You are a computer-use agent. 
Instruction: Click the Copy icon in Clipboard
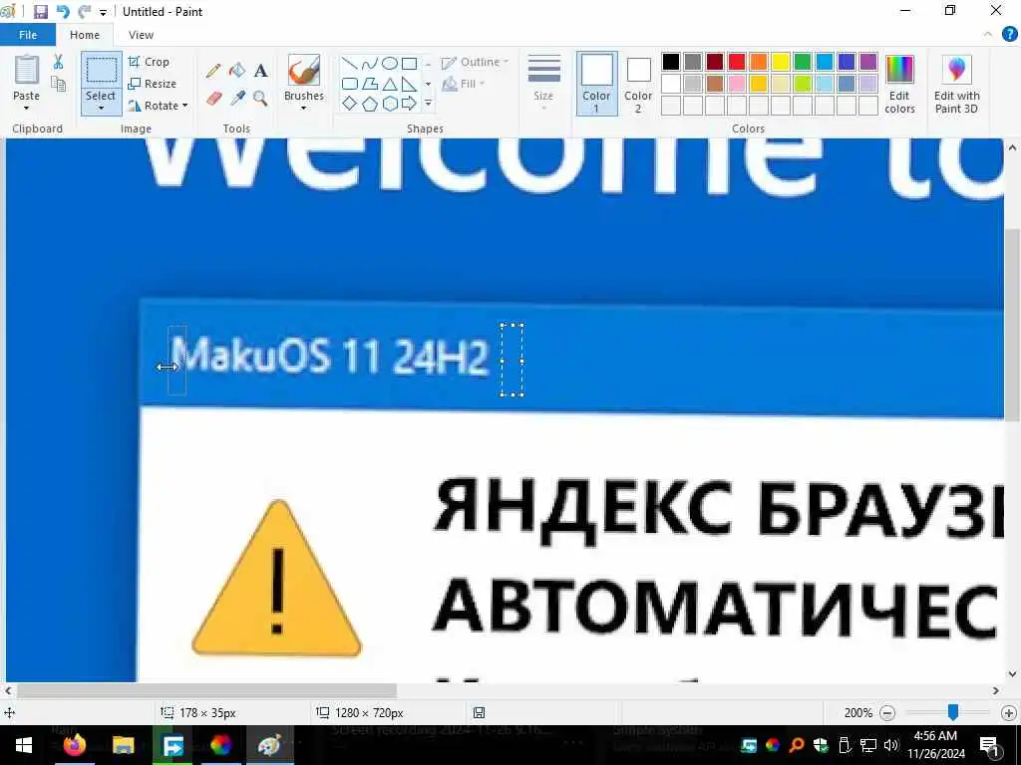coord(59,84)
